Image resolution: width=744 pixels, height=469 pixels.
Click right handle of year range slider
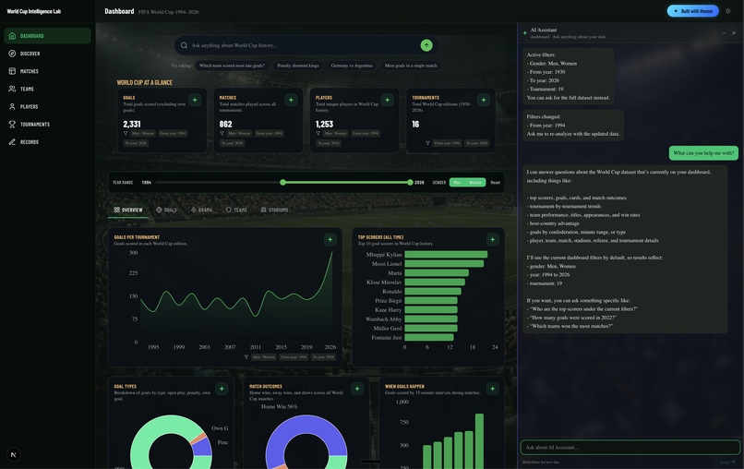coord(410,182)
